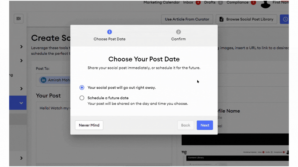
Task: Click the blue clock schedule icon button
Action: 285,19
